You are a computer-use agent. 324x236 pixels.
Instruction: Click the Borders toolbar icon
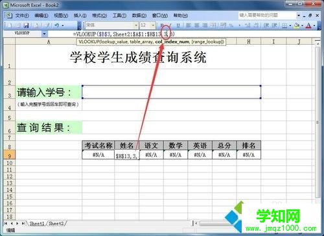coord(284,26)
